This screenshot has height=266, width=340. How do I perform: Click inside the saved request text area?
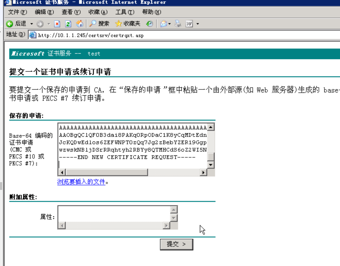click(x=132, y=146)
